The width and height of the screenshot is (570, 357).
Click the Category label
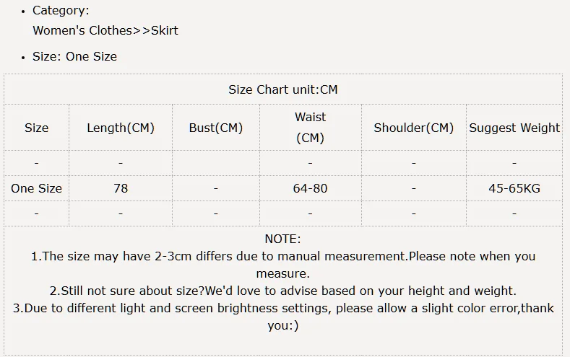(61, 10)
